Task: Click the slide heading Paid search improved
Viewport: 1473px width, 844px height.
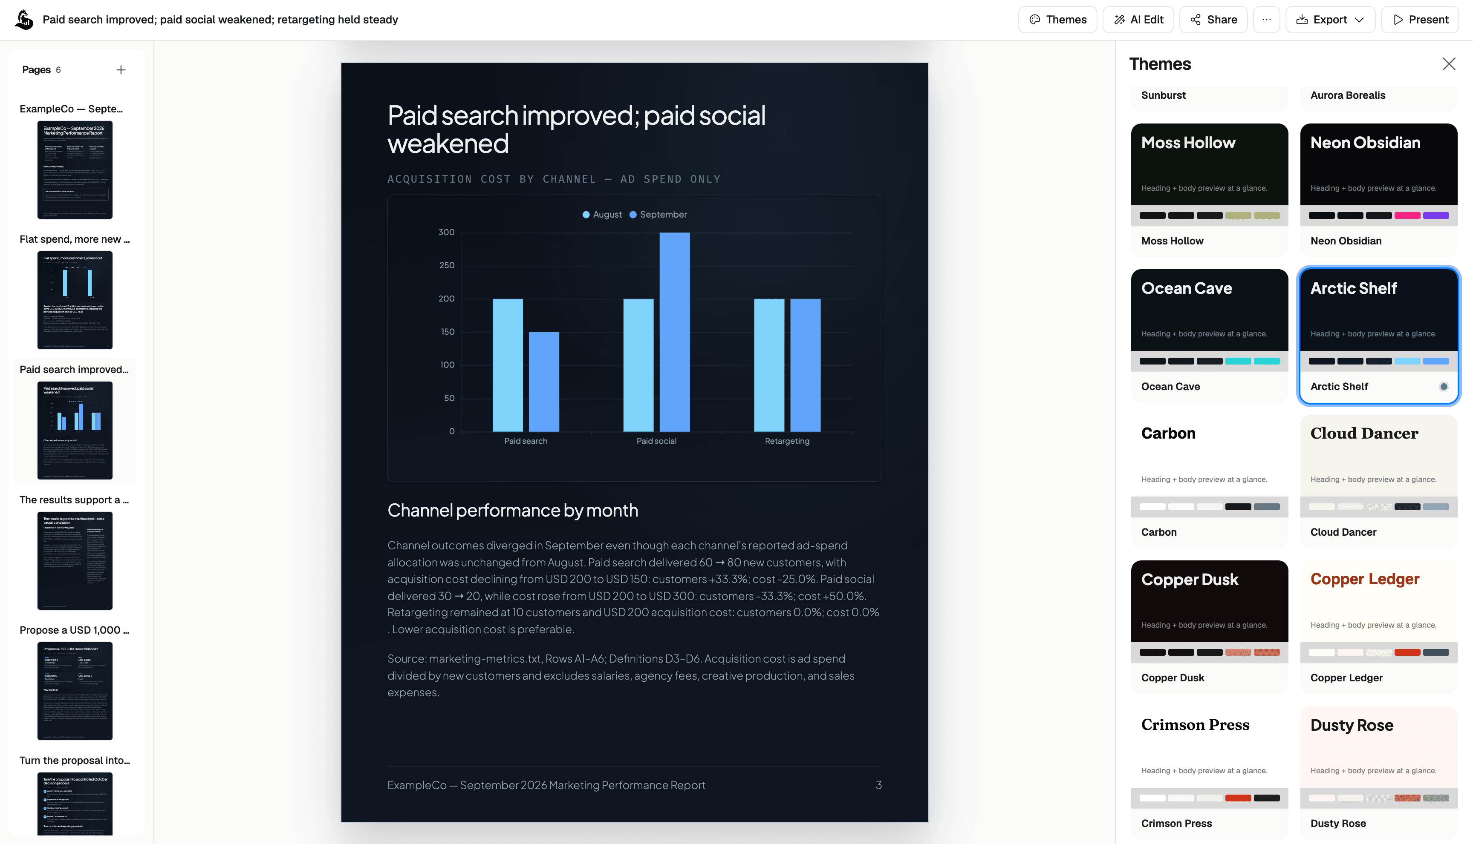Action: [x=576, y=129]
